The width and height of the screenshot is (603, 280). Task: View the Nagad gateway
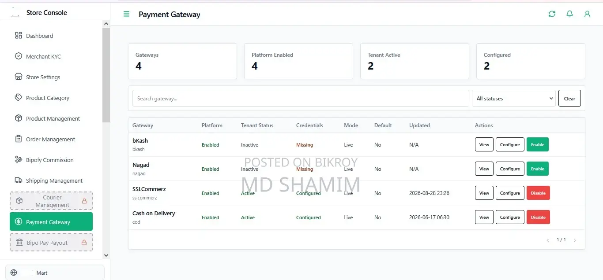[x=484, y=169]
